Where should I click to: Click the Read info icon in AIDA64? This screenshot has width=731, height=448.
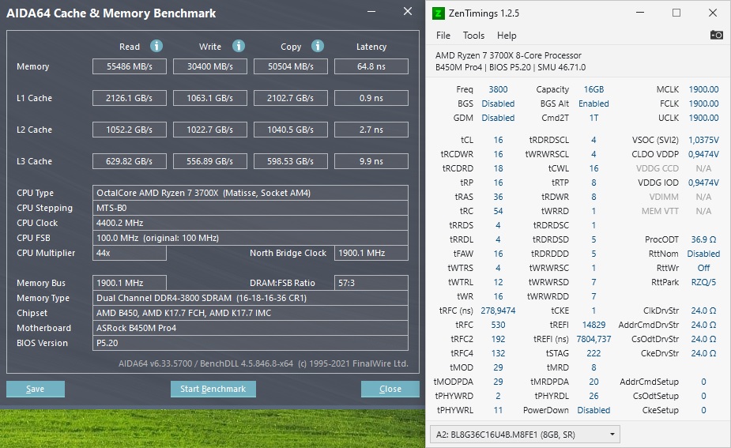(x=156, y=46)
